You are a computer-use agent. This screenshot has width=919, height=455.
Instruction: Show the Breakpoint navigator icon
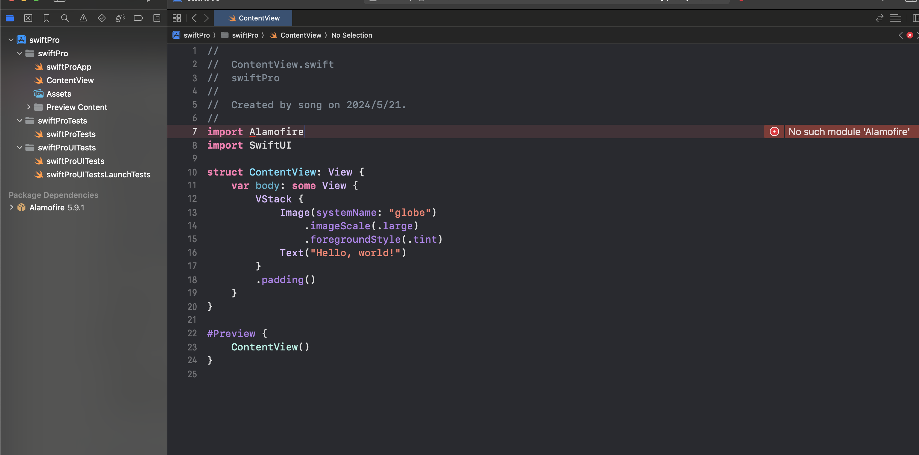click(x=138, y=18)
